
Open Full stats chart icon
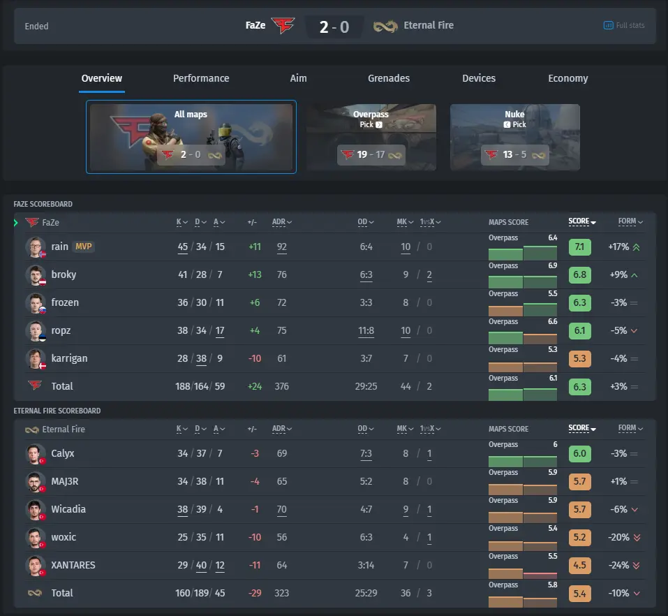(608, 25)
